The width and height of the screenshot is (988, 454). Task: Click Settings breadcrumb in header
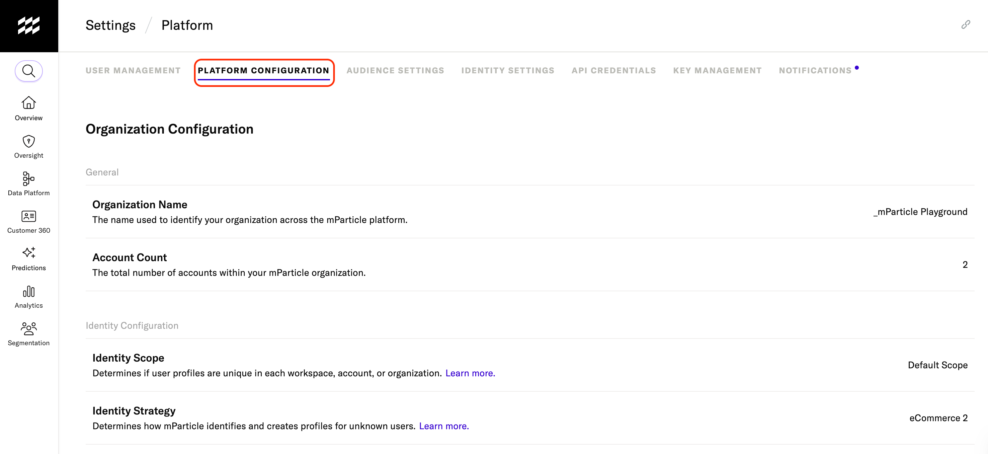[x=110, y=25]
